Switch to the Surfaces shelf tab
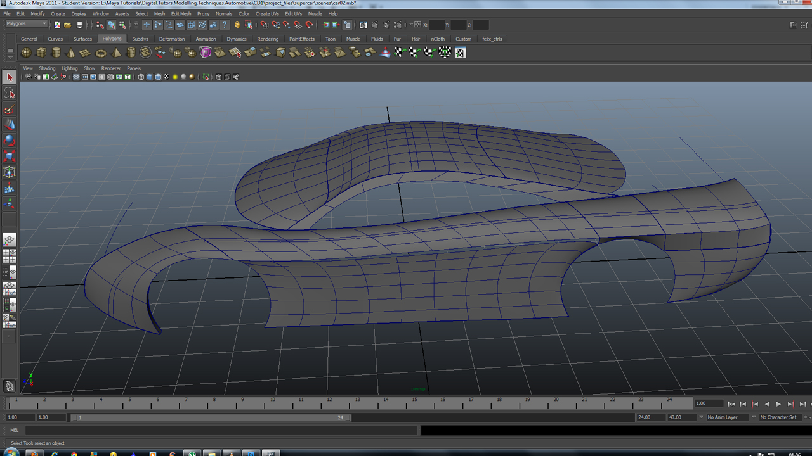The height and width of the screenshot is (456, 812). [x=82, y=39]
